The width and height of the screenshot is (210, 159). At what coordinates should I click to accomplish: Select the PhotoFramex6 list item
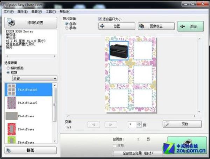(29, 89)
